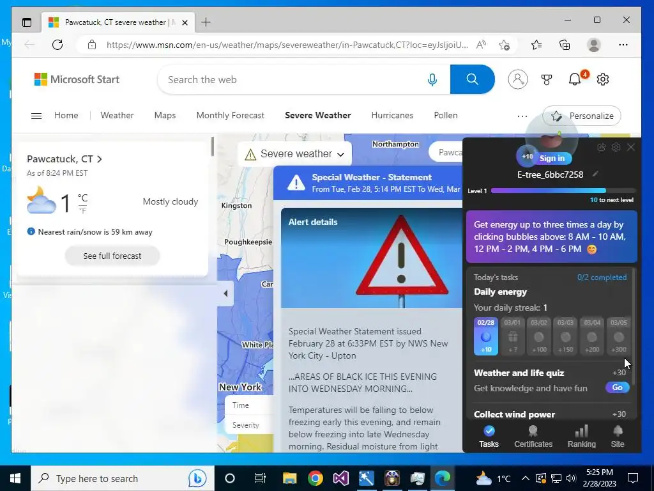Show hidden system tray icons
This screenshot has height=491, width=654.
[x=526, y=478]
